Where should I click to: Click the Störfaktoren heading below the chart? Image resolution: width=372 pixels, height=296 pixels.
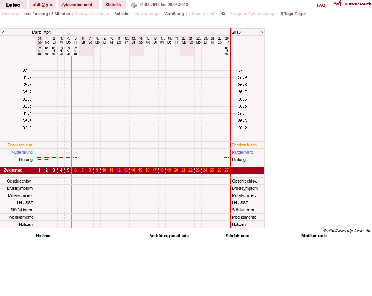[x=237, y=236]
